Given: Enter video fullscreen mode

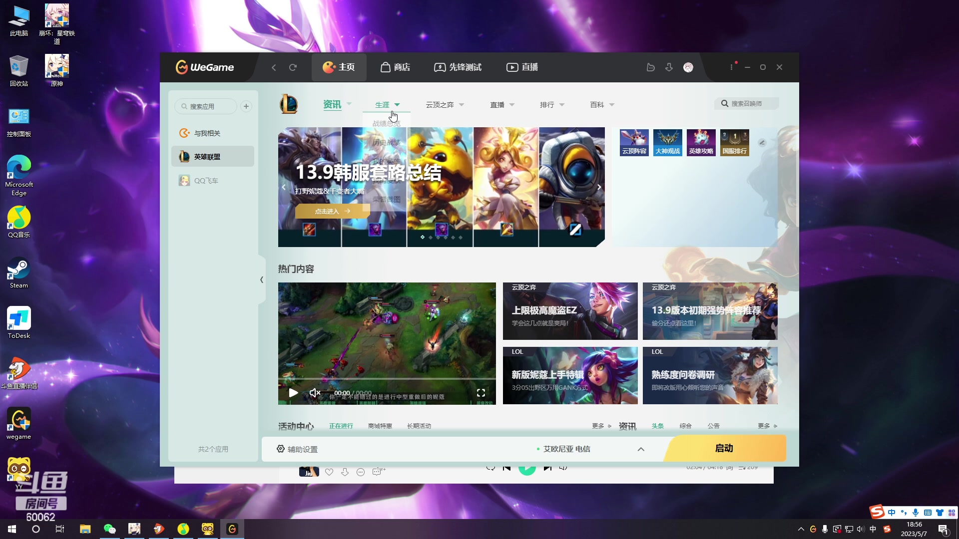Looking at the screenshot, I should tap(481, 393).
